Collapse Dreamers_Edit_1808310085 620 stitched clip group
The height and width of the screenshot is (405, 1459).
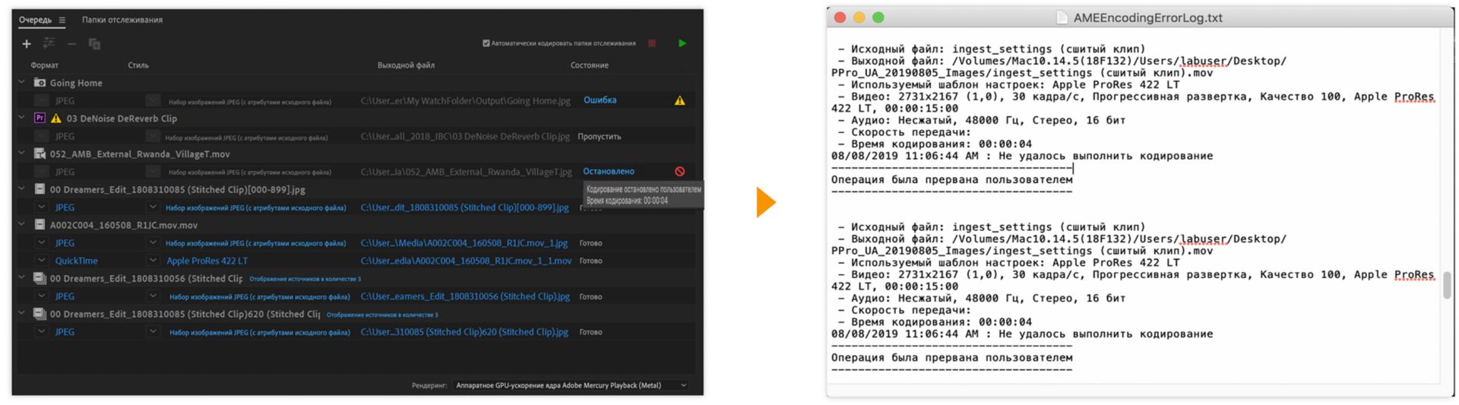[22, 313]
